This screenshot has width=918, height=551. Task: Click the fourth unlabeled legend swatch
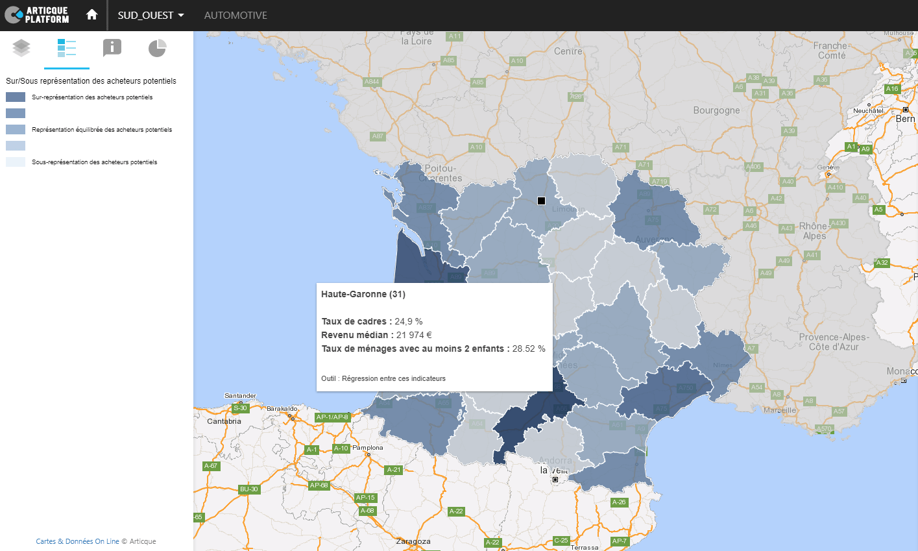(x=16, y=146)
